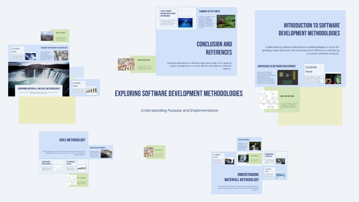This screenshot has height=202, width=359.
Task: Select the icy blue water thumbnail in Waterfall section
Action: (280, 175)
